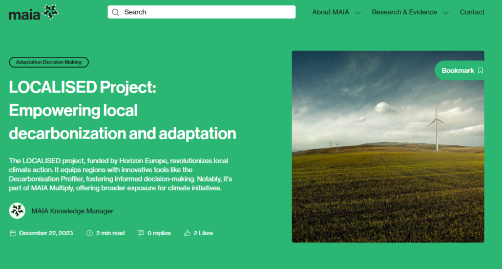Click the LOCALISED Project article headline
This screenshot has height=269, width=502.
coord(122,110)
